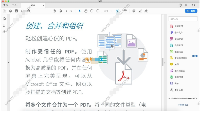The height and width of the screenshot is (115, 200).
Task: Open the 填写和签名 tool
Action: (177, 71)
